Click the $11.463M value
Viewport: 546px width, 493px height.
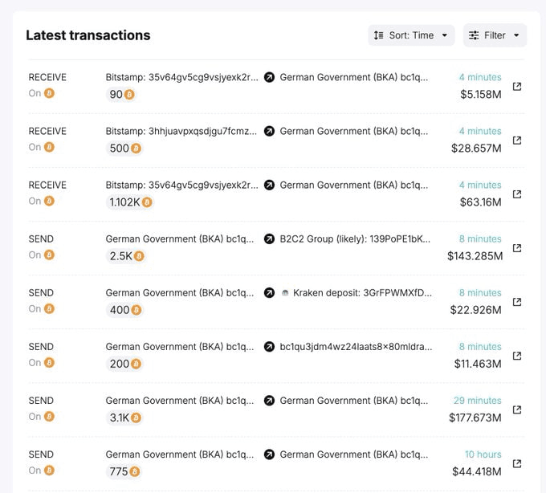(478, 364)
